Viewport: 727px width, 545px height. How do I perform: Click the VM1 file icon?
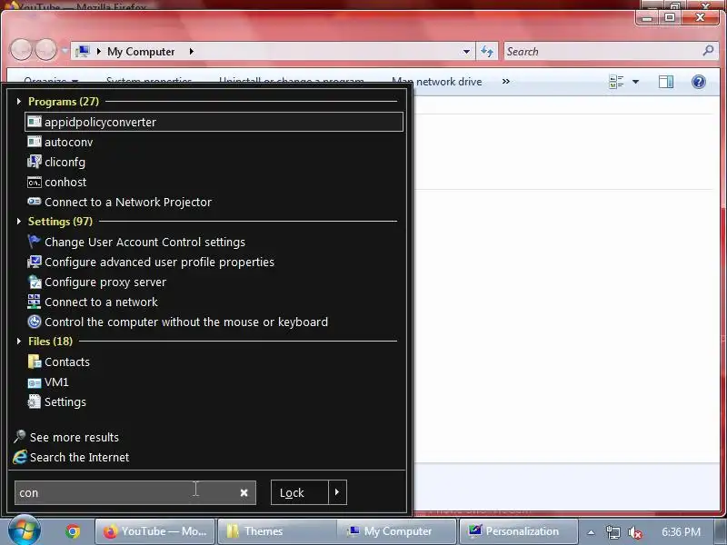click(x=35, y=382)
